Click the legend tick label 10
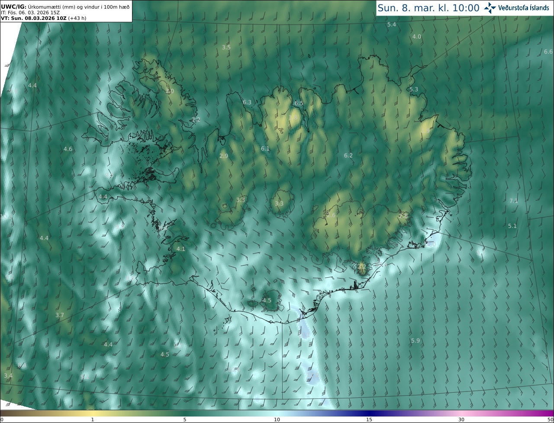554x423 pixels. [277, 420]
